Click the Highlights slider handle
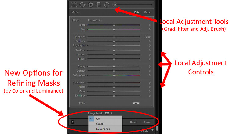 point(114,46)
